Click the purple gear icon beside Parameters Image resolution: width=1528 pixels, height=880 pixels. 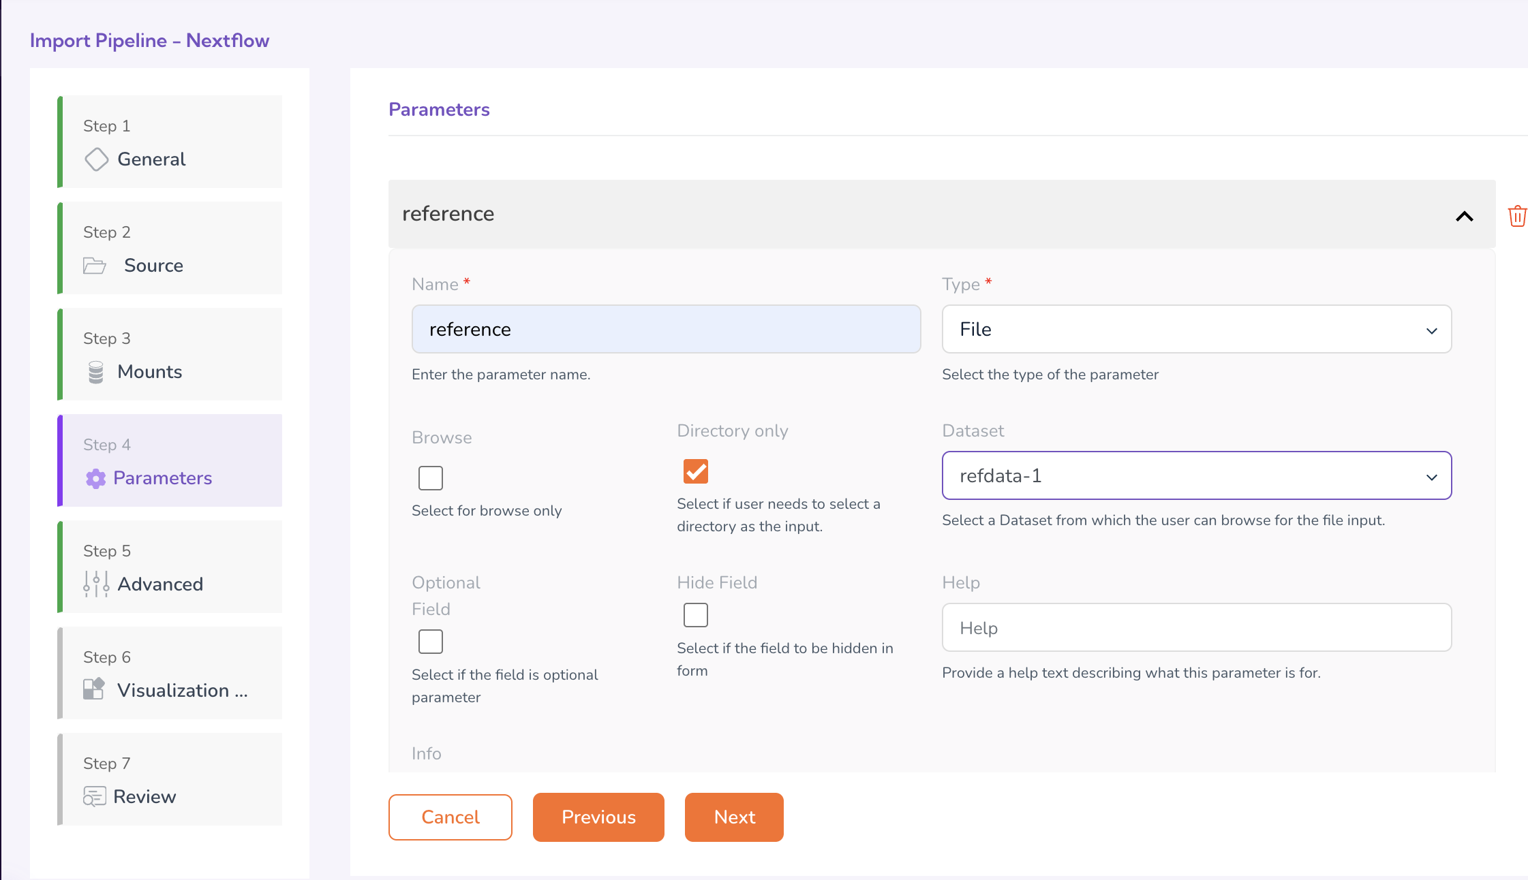(x=95, y=478)
